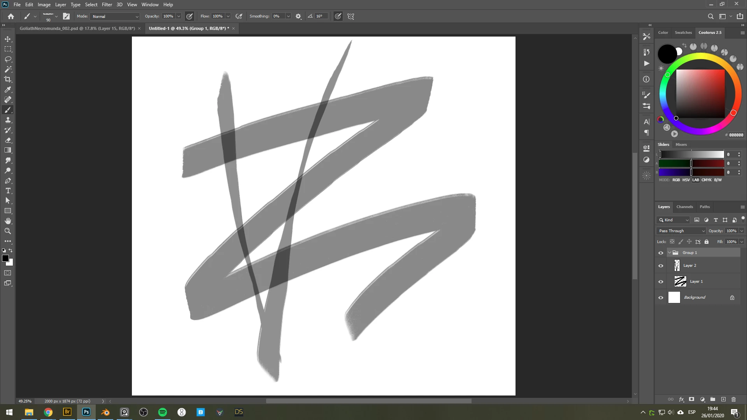The width and height of the screenshot is (747, 420).
Task: Toggle Layer 1 visibility eye
Action: (x=661, y=282)
